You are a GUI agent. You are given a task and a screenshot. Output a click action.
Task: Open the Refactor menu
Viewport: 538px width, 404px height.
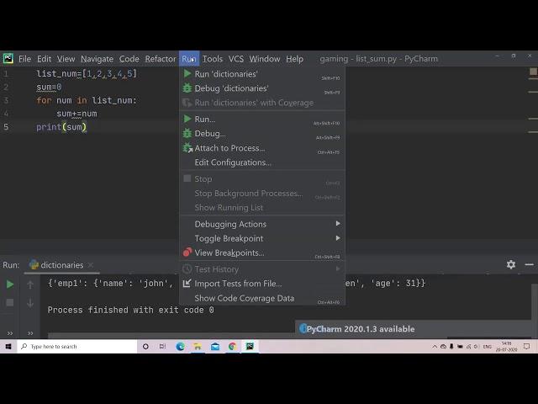point(161,59)
